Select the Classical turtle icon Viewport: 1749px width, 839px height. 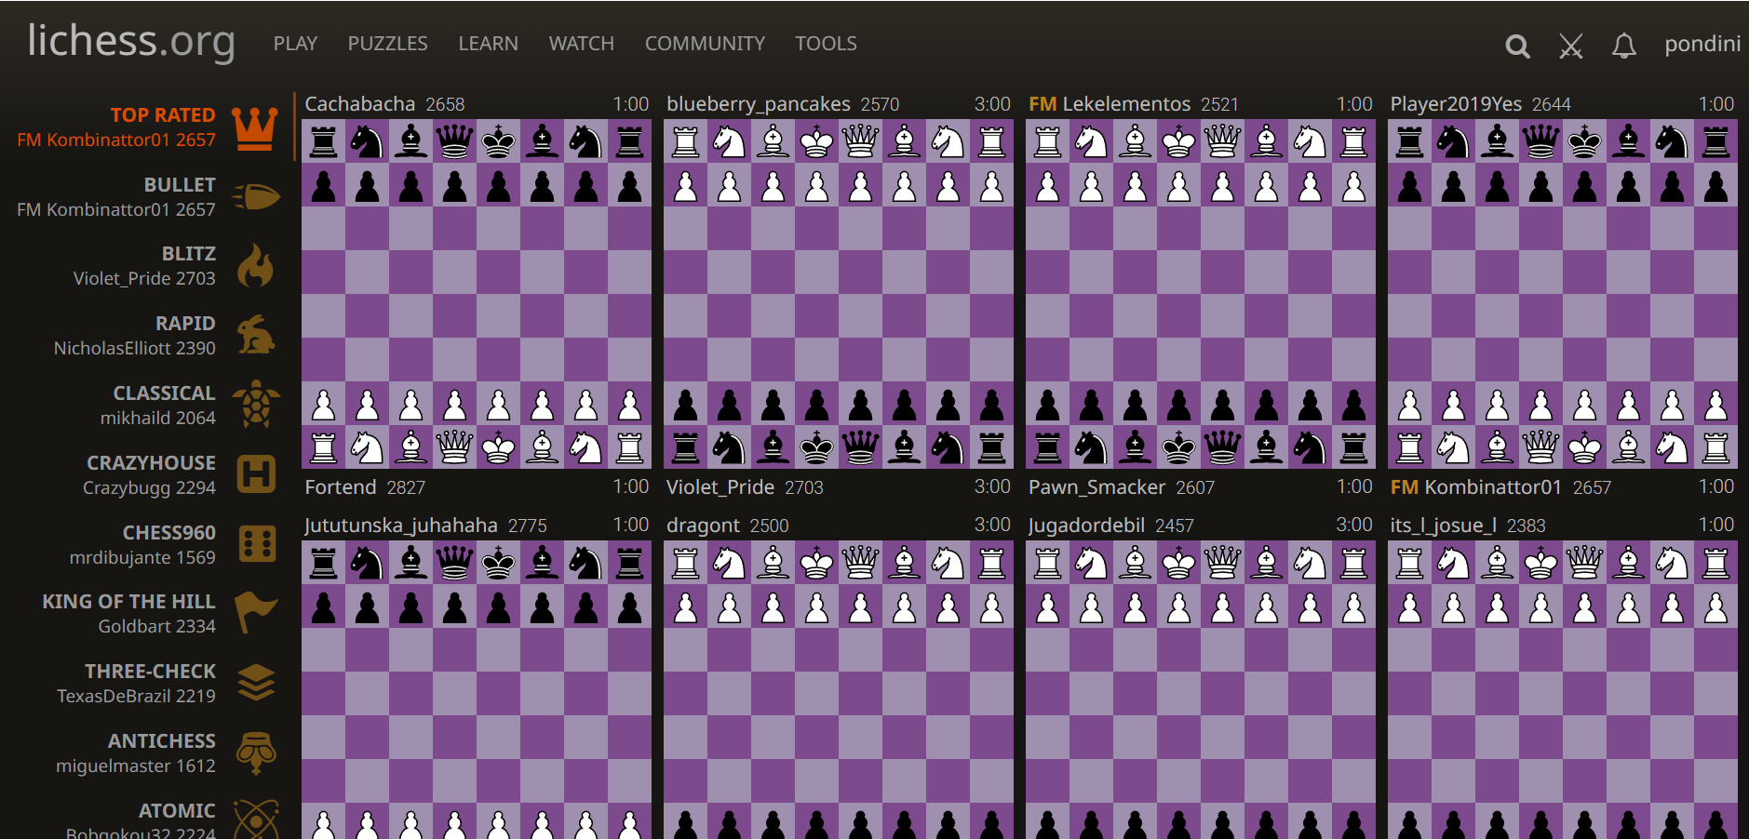[255, 405]
